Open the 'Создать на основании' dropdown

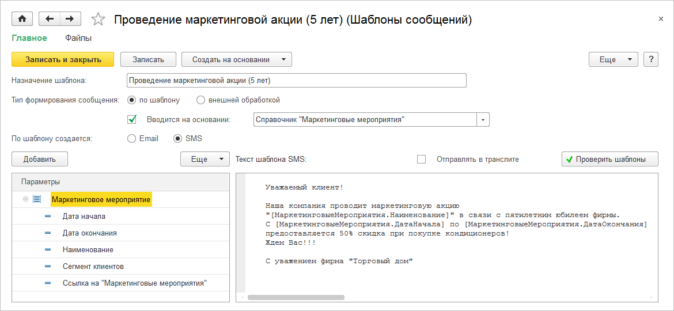pos(236,59)
